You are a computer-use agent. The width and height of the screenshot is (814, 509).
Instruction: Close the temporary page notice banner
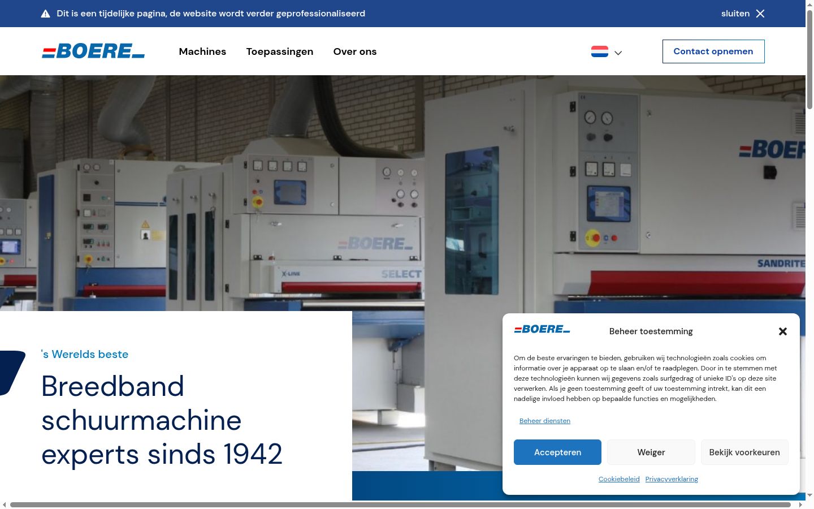coord(760,14)
